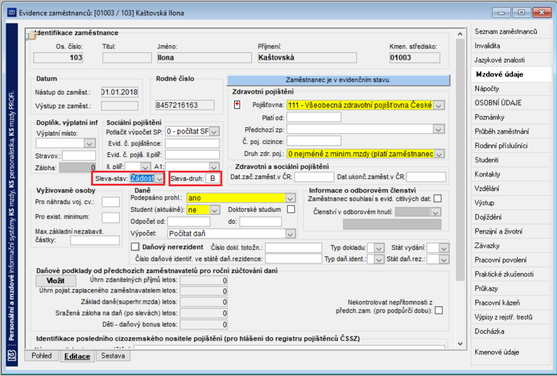
Task: Click Pro náhradu voj. cv. field
Action: tap(111, 202)
